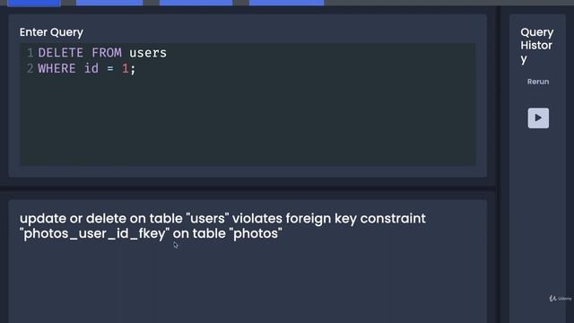
Task: Click empty area of the query editor
Action: (x=248, y=121)
